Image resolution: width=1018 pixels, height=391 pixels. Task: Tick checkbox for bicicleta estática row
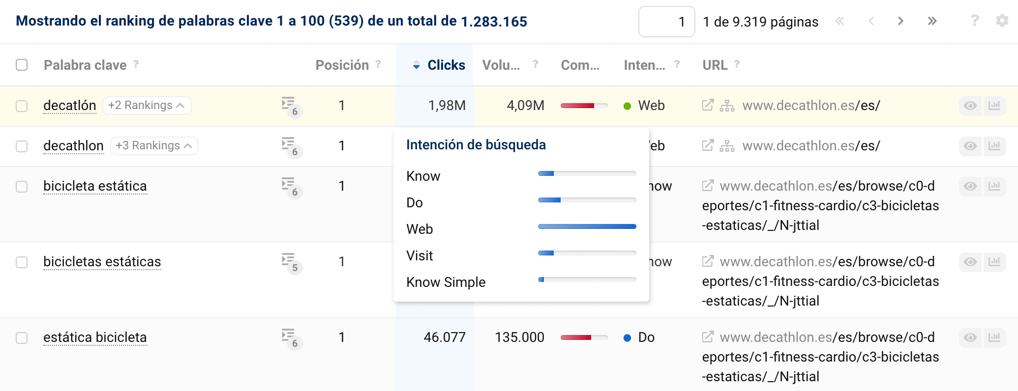[22, 187]
